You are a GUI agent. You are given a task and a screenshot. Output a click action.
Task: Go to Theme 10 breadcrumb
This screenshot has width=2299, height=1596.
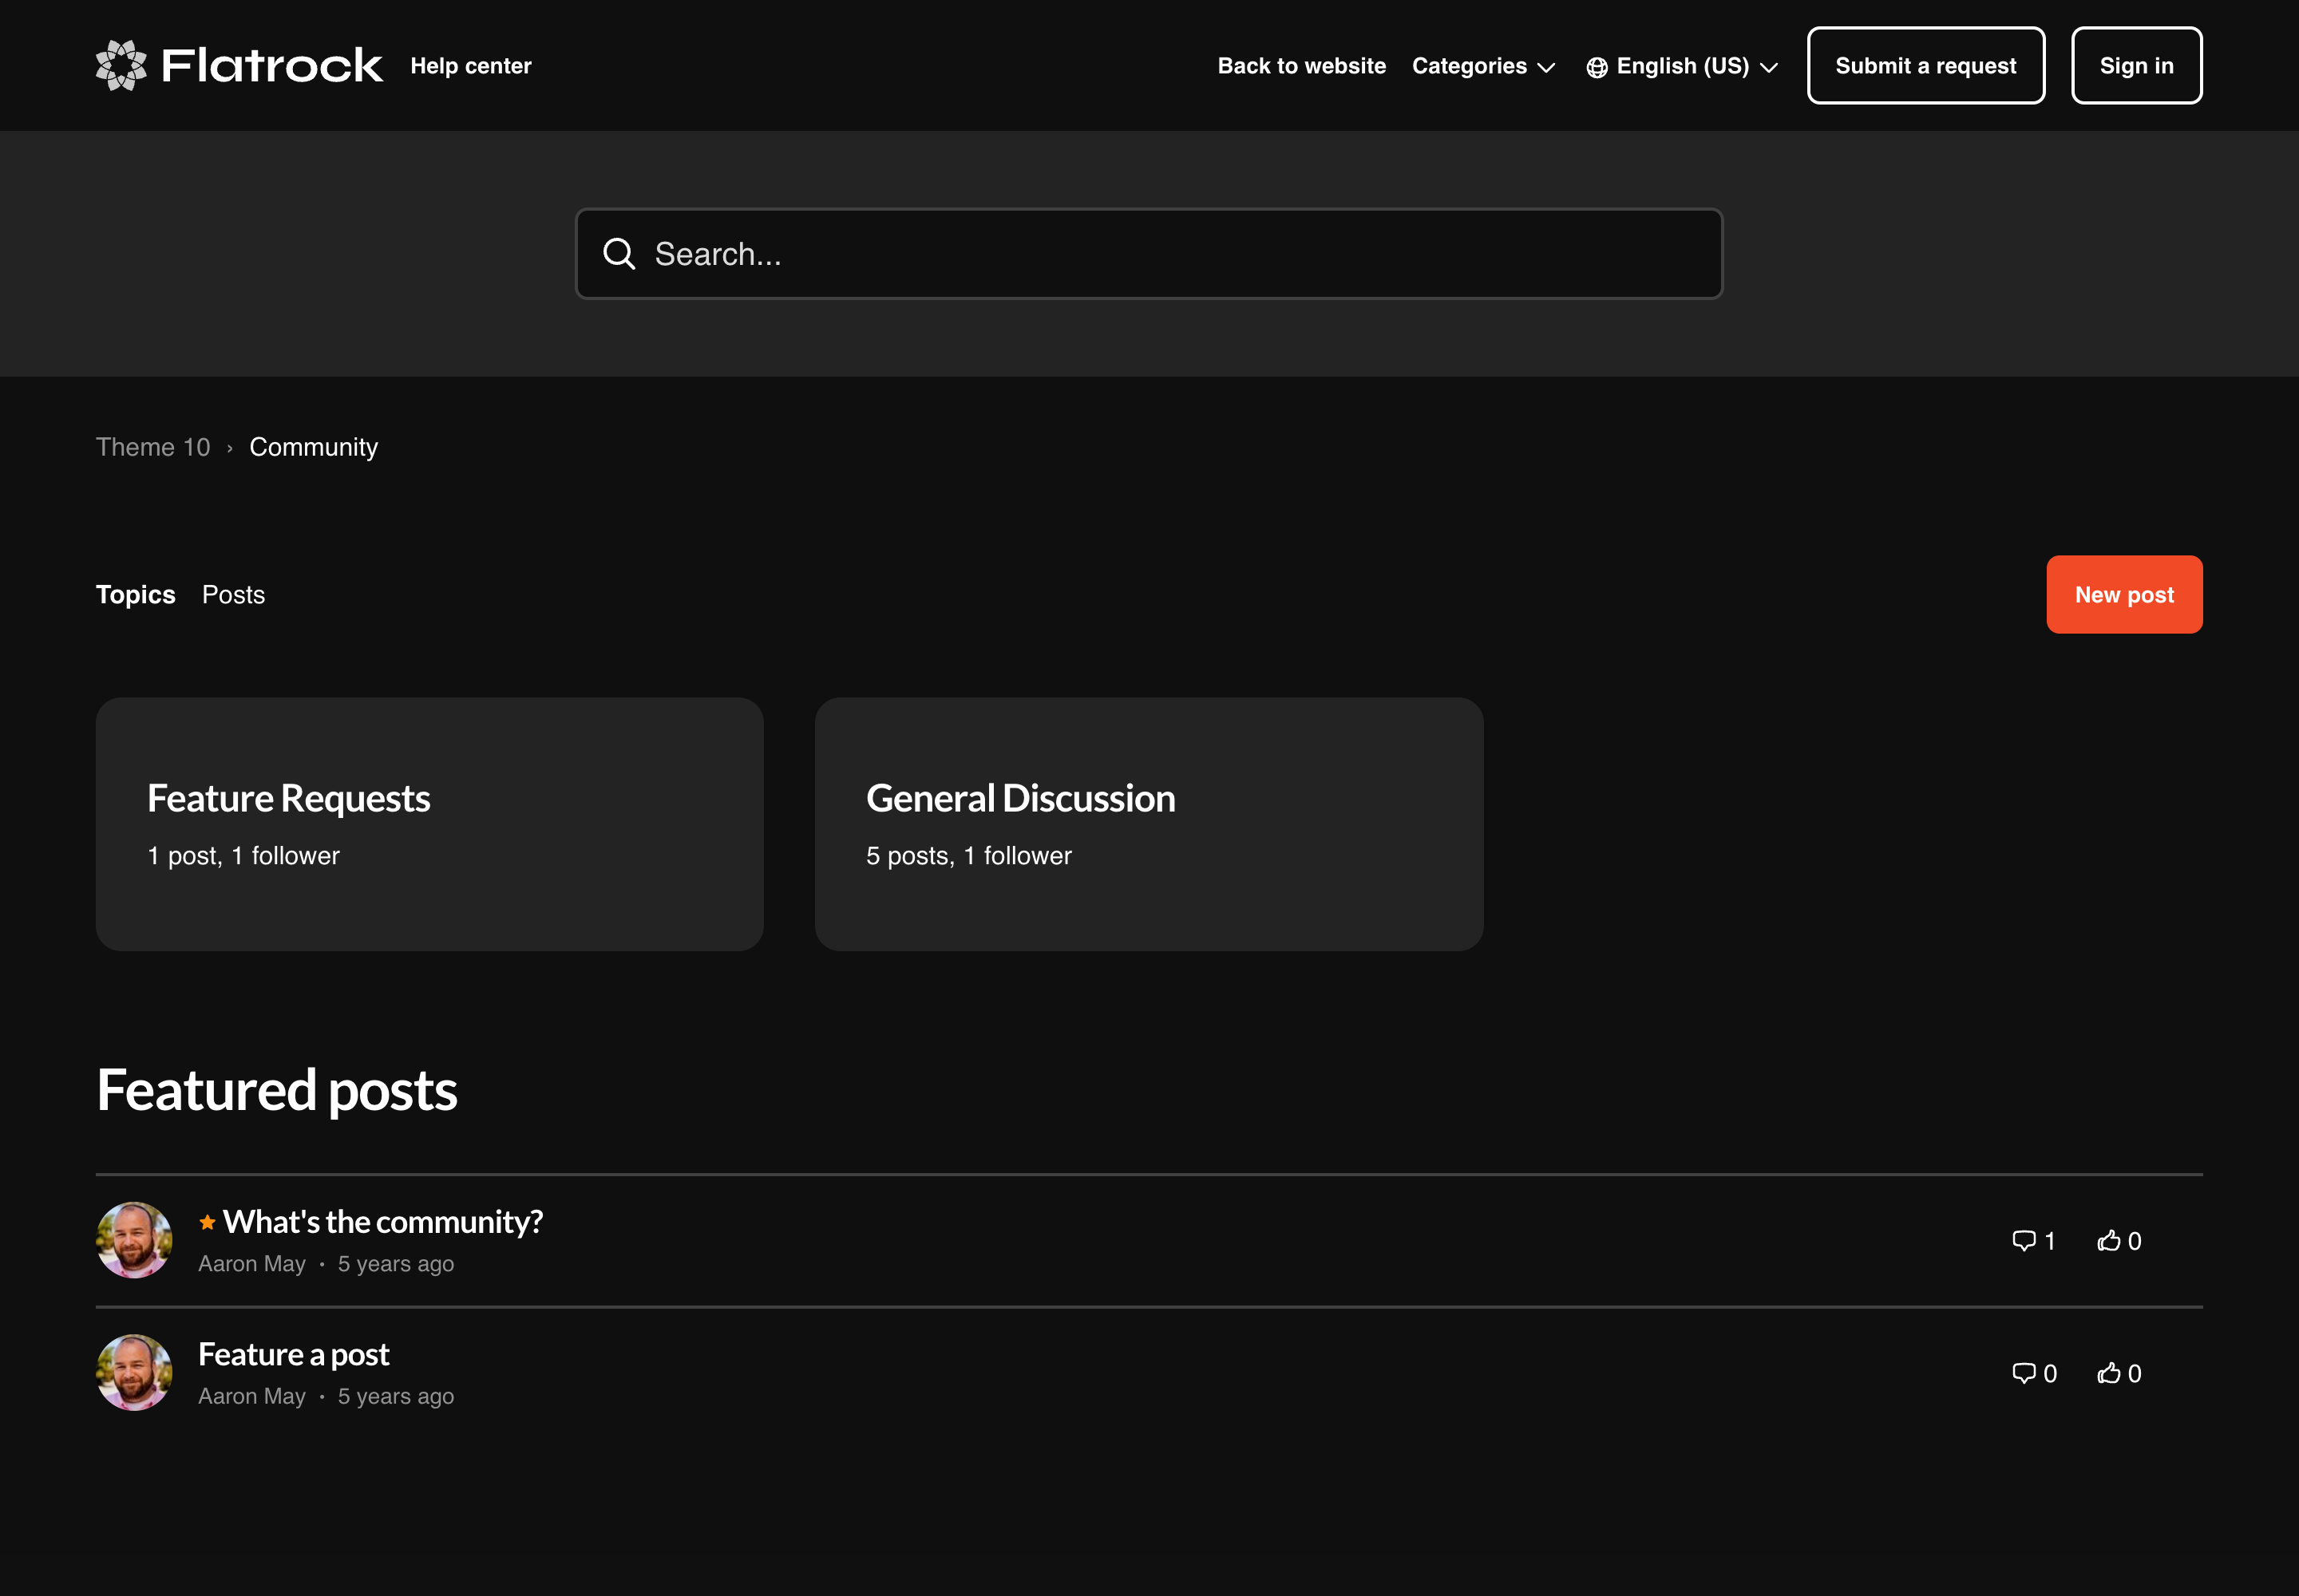[x=153, y=447]
